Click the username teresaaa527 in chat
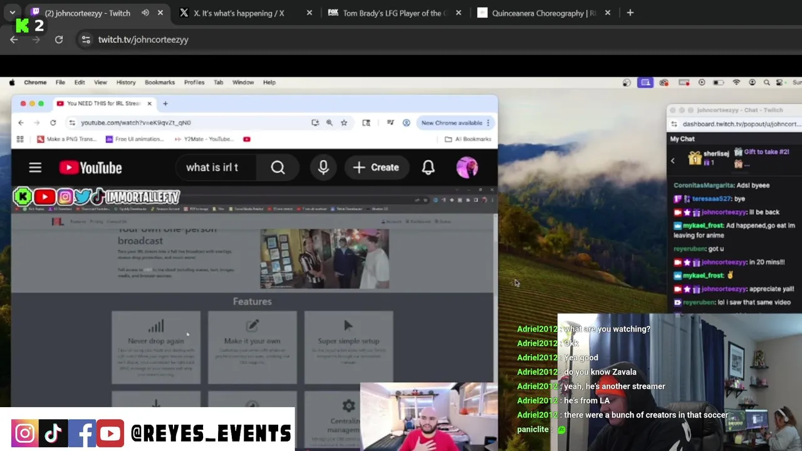This screenshot has height=451, width=802. [711, 199]
